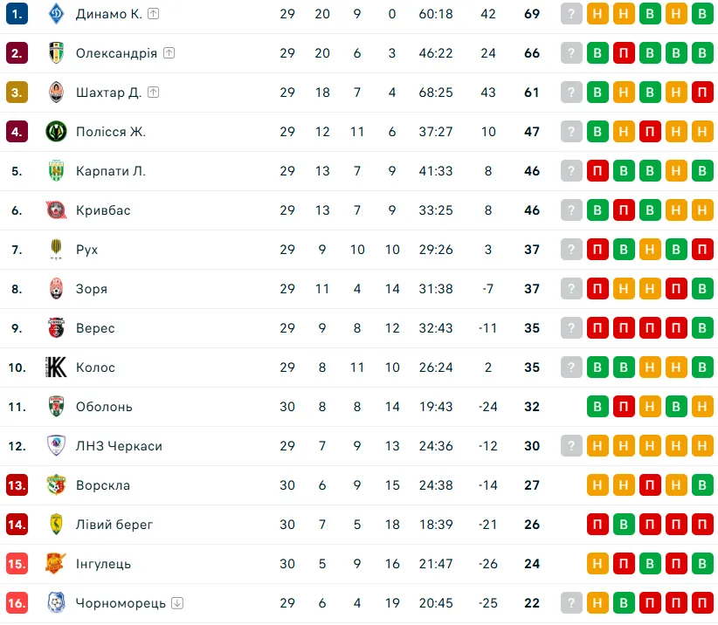This screenshot has width=718, height=625.
Task: Click the Карпати Л. club emblem
Action: [56, 171]
